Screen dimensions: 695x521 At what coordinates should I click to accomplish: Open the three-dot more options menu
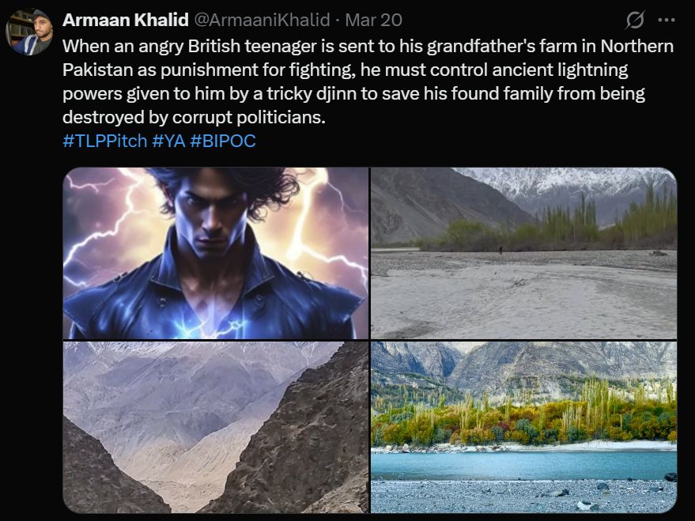point(667,20)
